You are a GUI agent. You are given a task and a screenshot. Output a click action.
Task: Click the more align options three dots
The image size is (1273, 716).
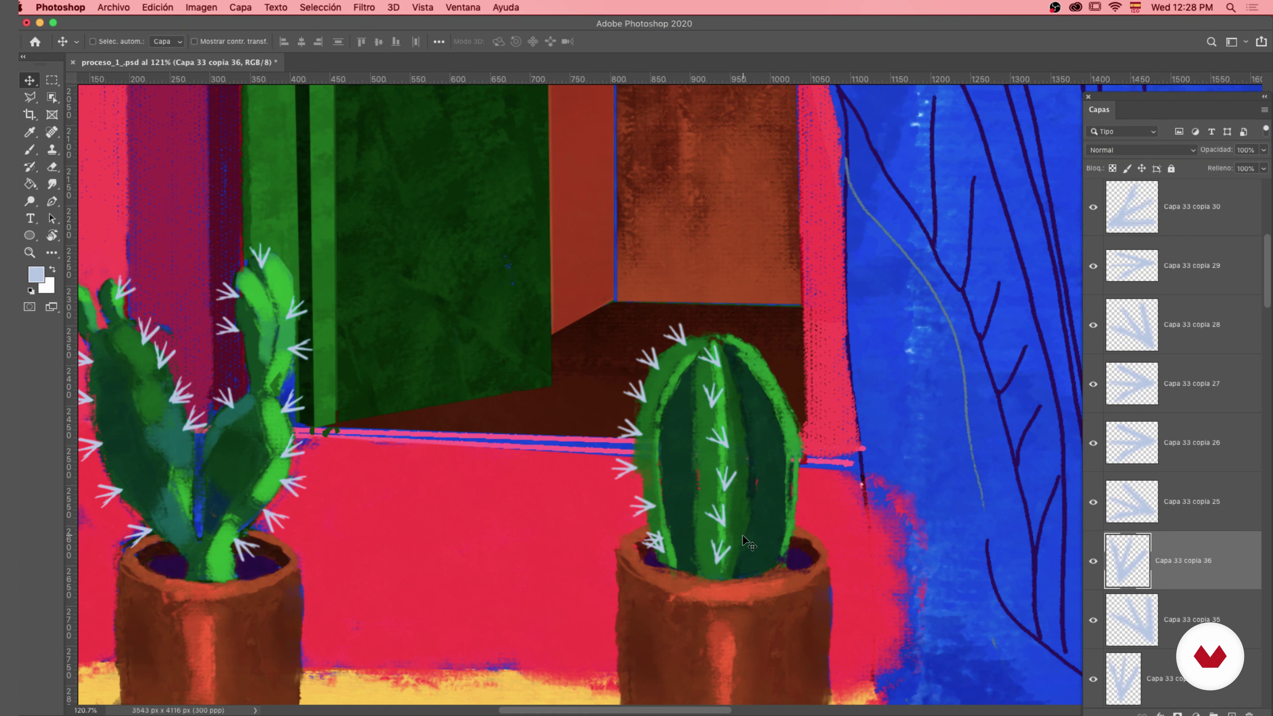(439, 42)
